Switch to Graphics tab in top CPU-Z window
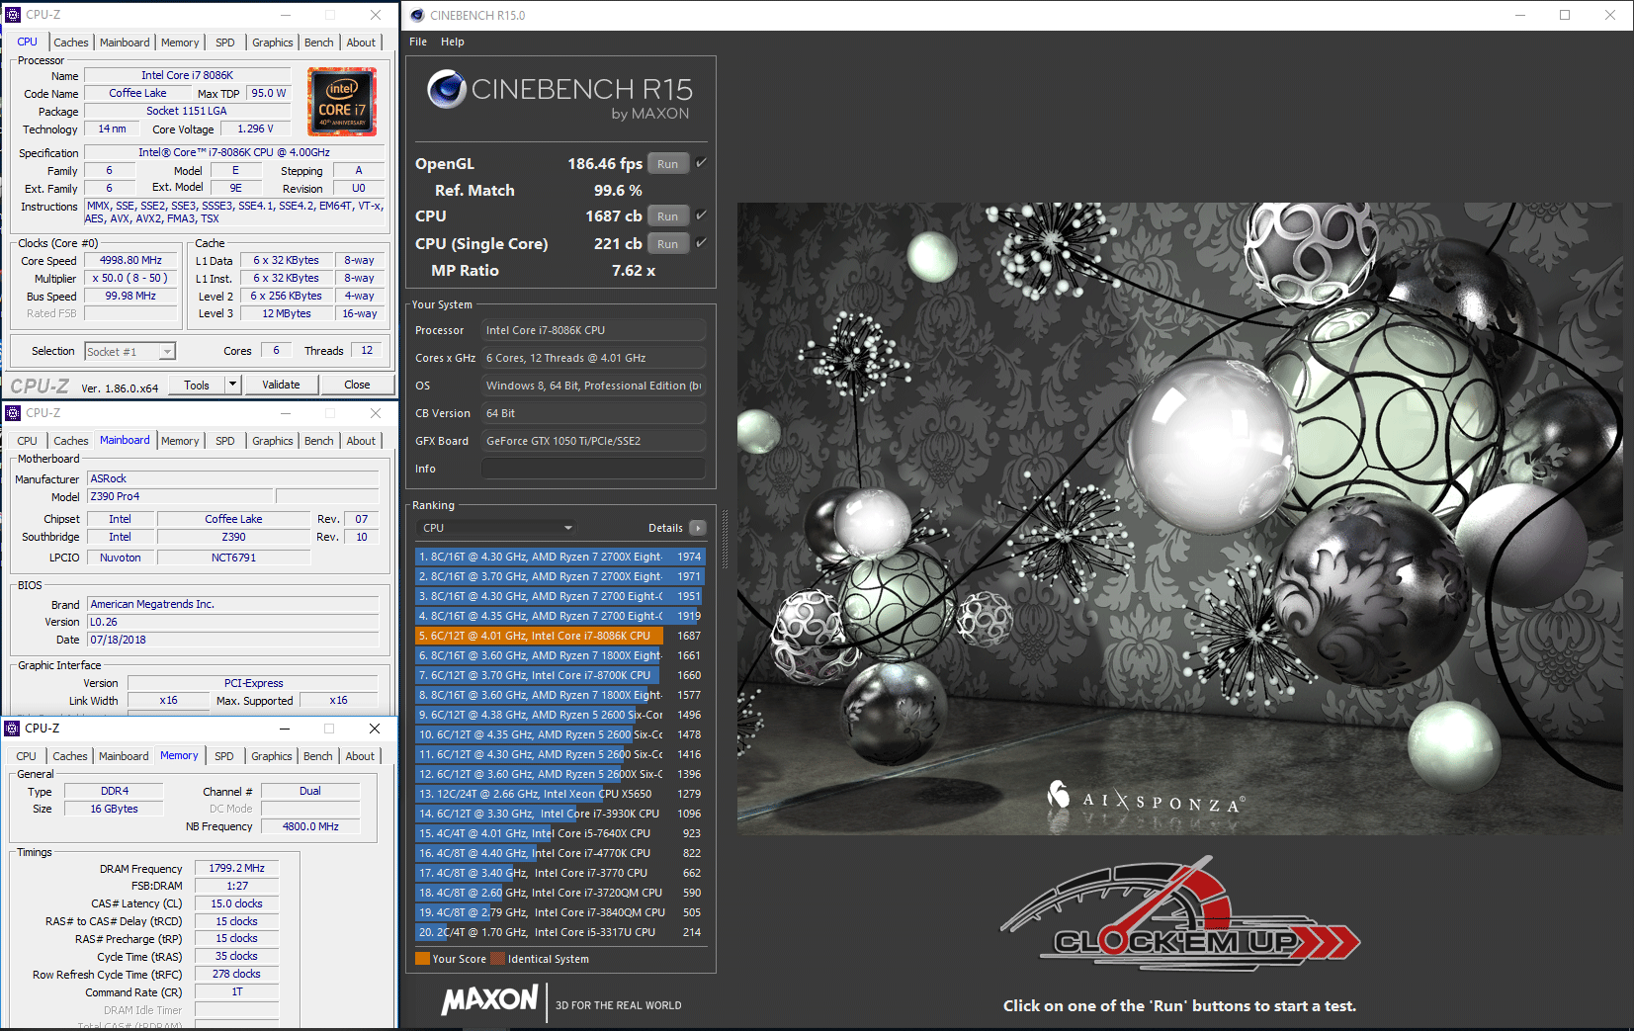 coord(273,43)
